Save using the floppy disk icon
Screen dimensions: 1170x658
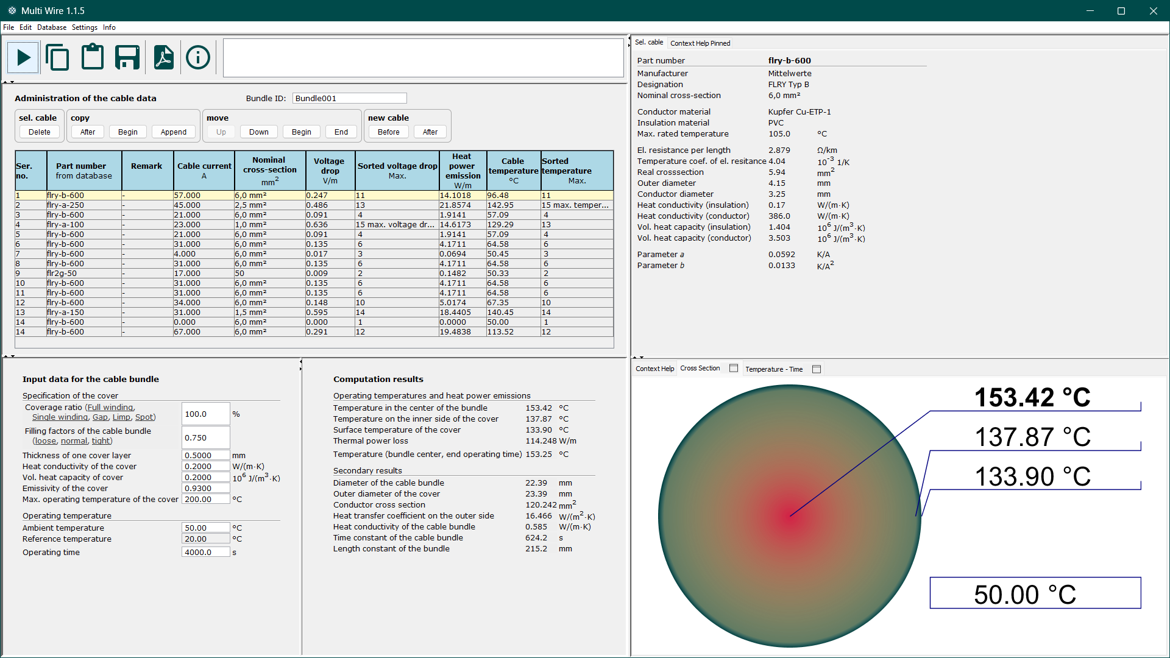pos(127,57)
